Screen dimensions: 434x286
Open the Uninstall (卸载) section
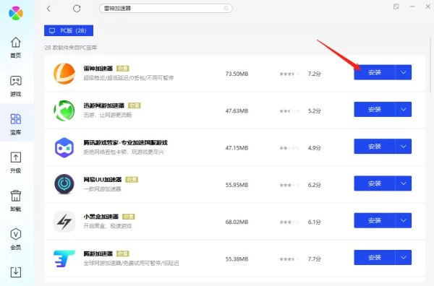16,201
